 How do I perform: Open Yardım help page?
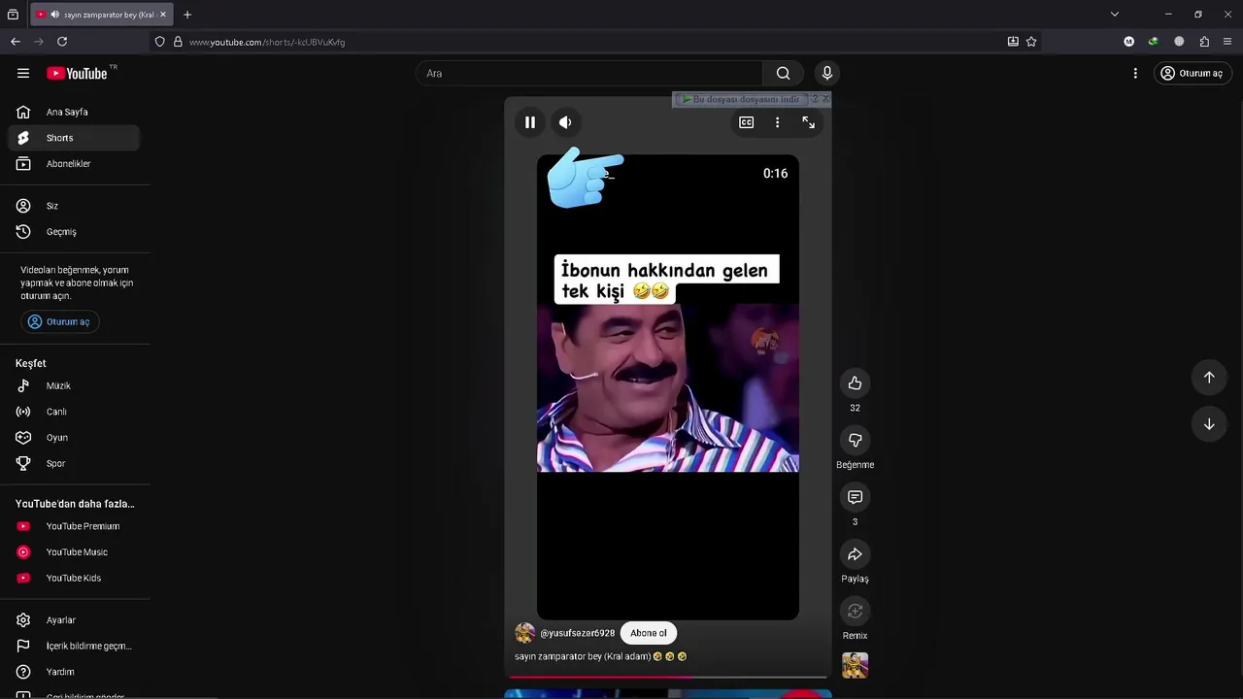[74, 671]
